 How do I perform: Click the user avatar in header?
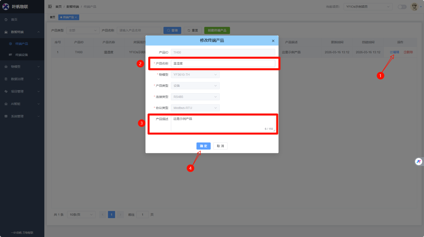414,7
